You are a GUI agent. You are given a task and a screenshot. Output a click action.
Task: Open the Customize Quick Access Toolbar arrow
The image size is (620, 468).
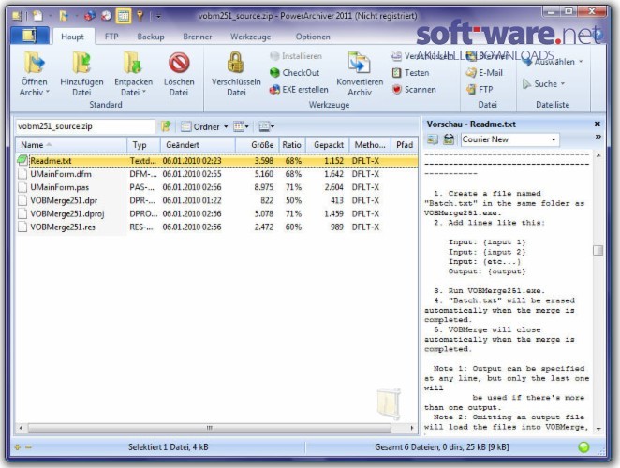pyautogui.click(x=158, y=16)
